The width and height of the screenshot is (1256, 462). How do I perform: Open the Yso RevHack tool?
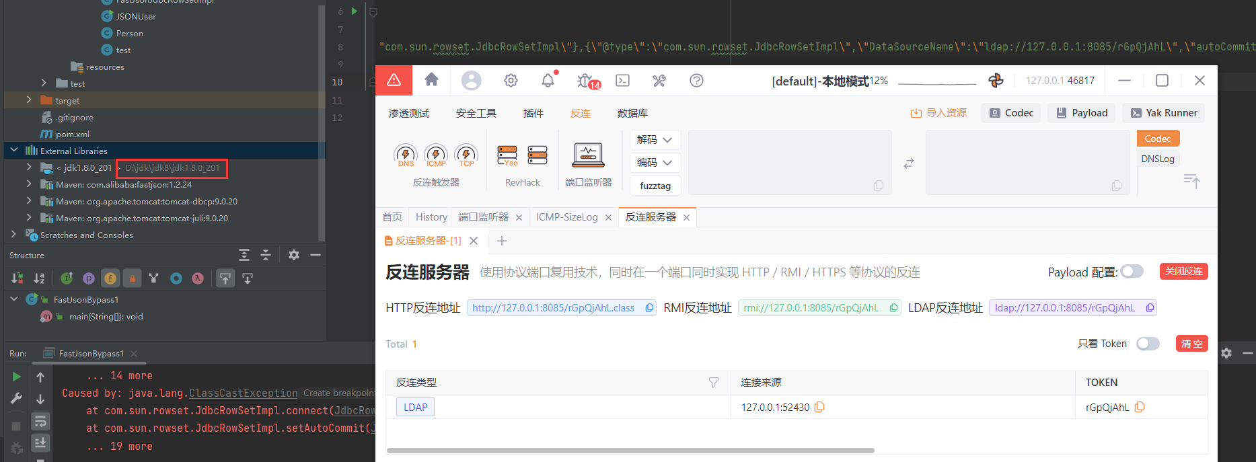(507, 155)
